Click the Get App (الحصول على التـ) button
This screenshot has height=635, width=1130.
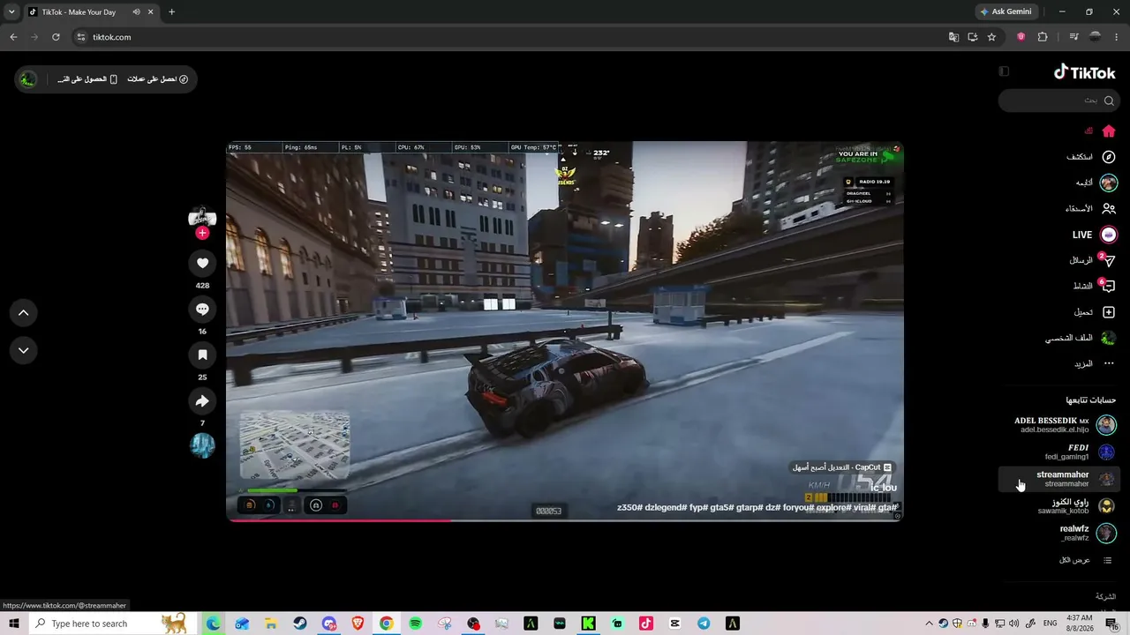tap(87, 79)
